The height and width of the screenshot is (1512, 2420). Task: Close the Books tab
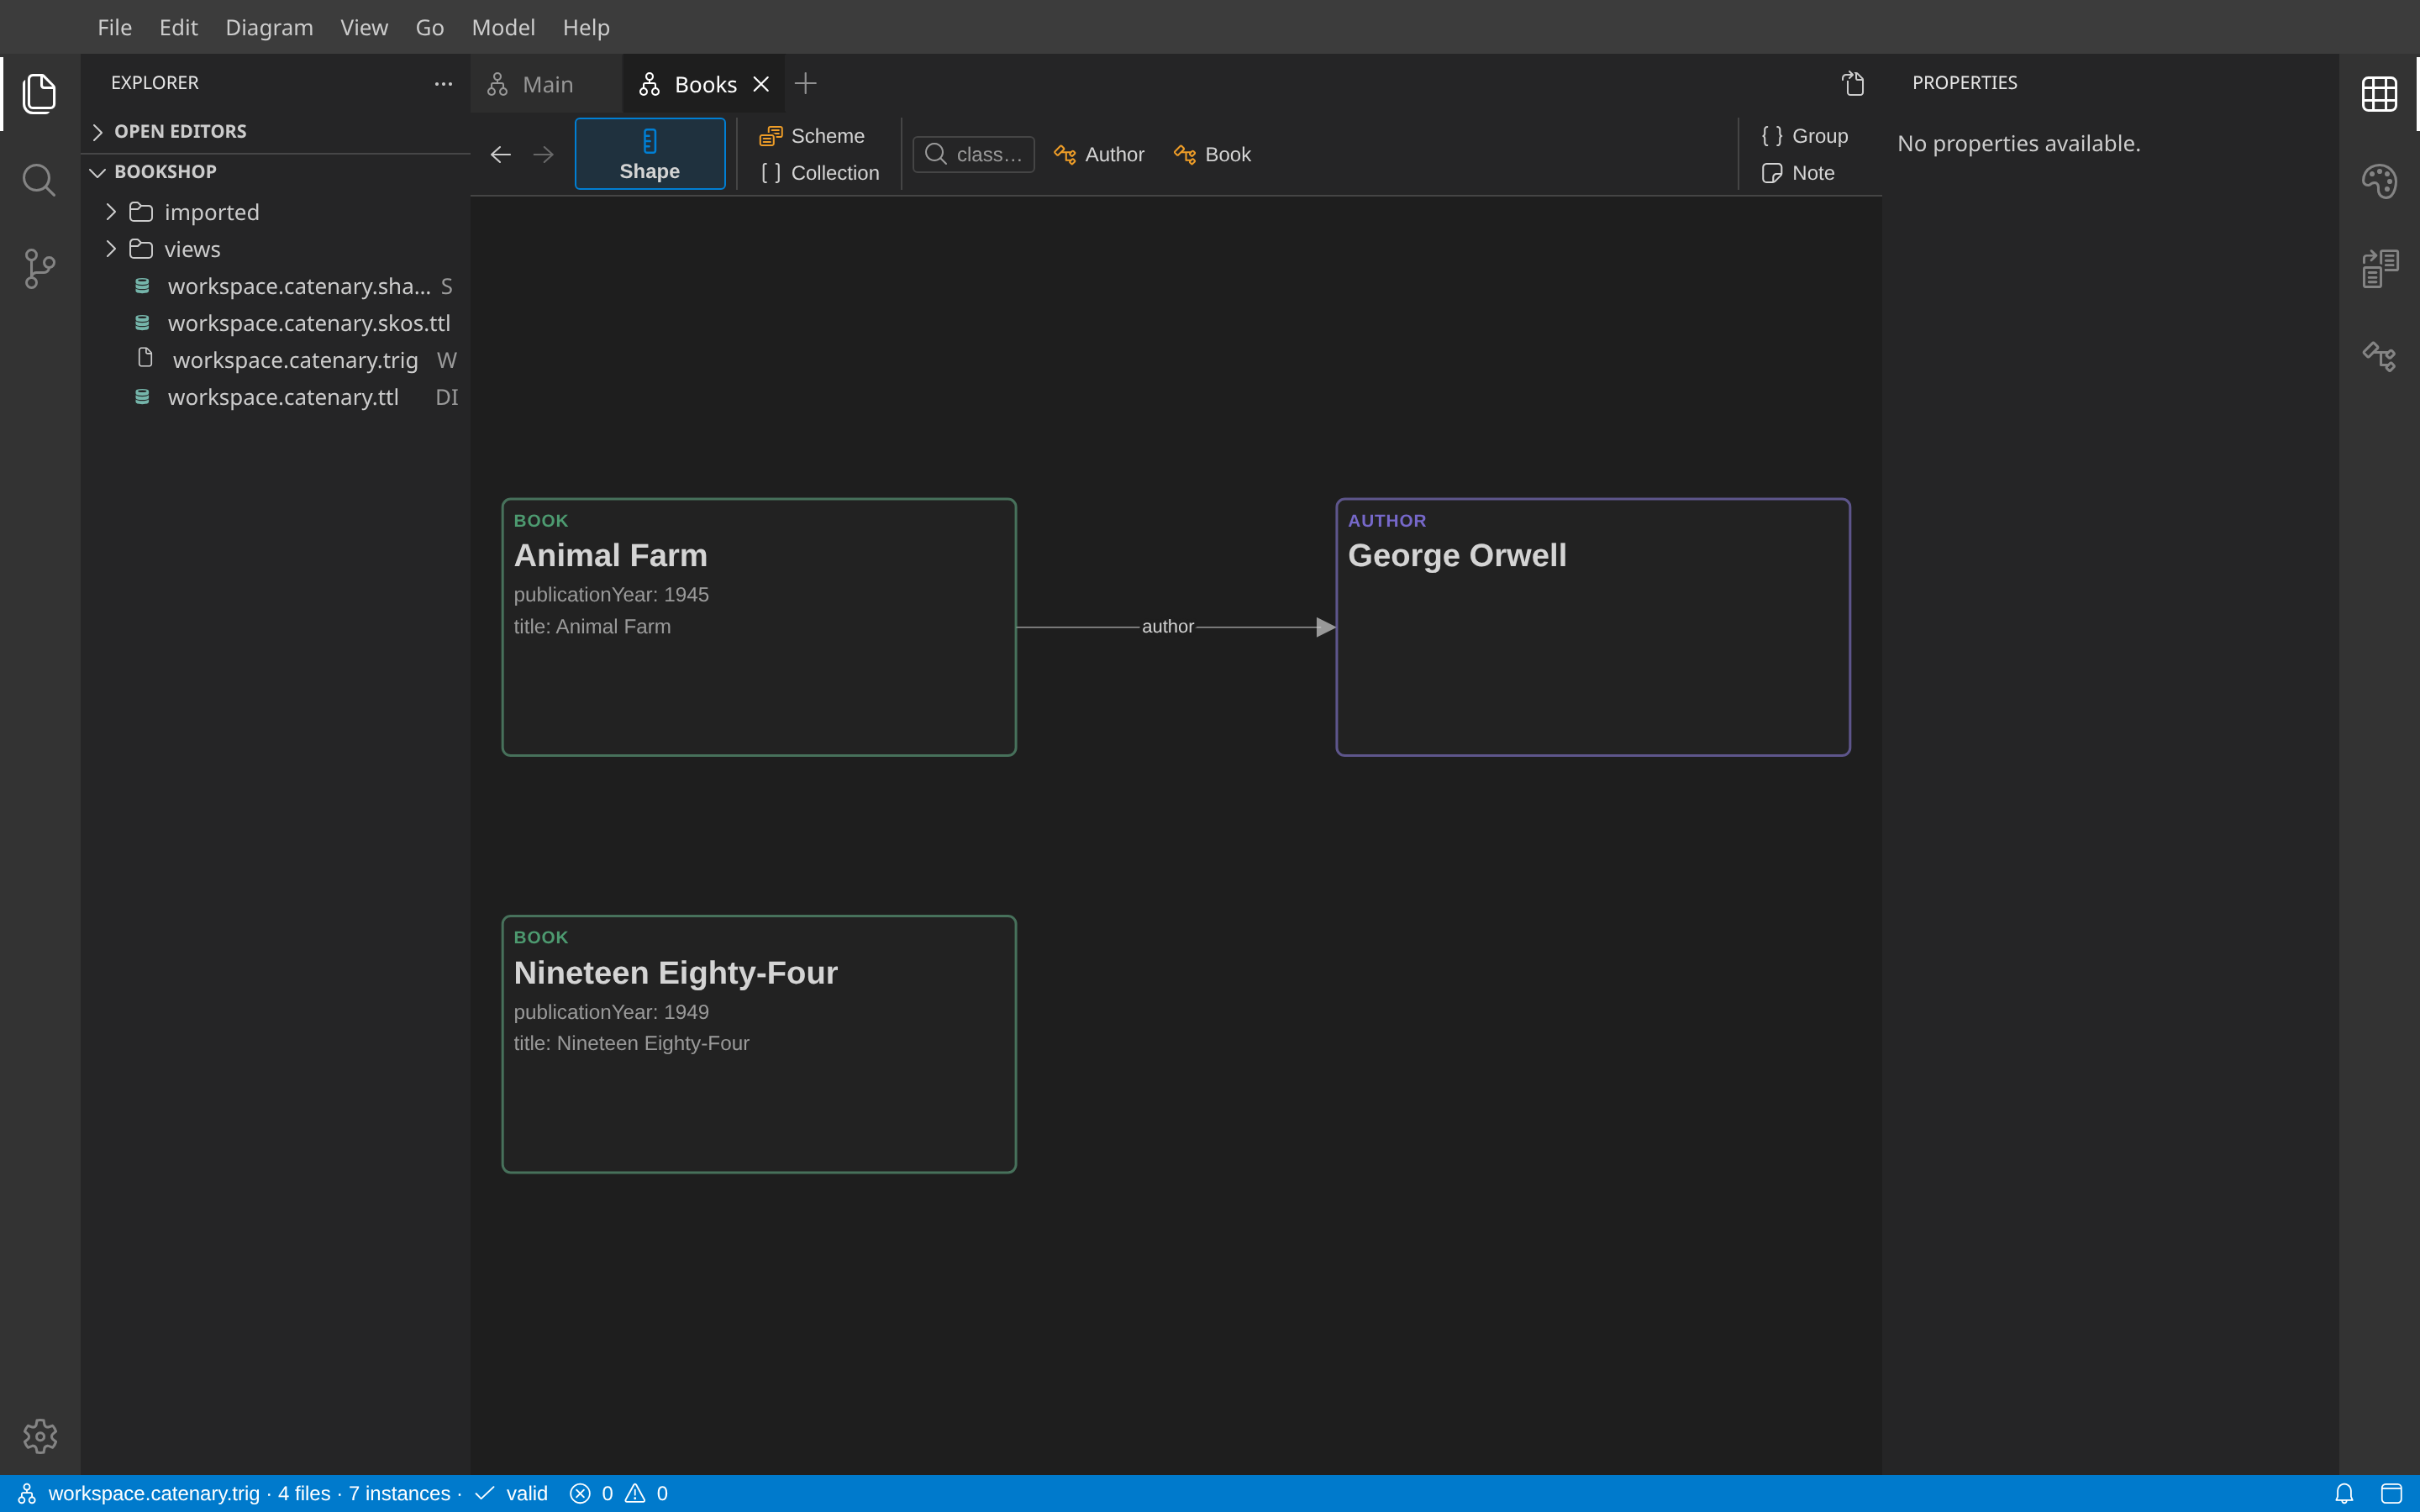[x=761, y=84]
